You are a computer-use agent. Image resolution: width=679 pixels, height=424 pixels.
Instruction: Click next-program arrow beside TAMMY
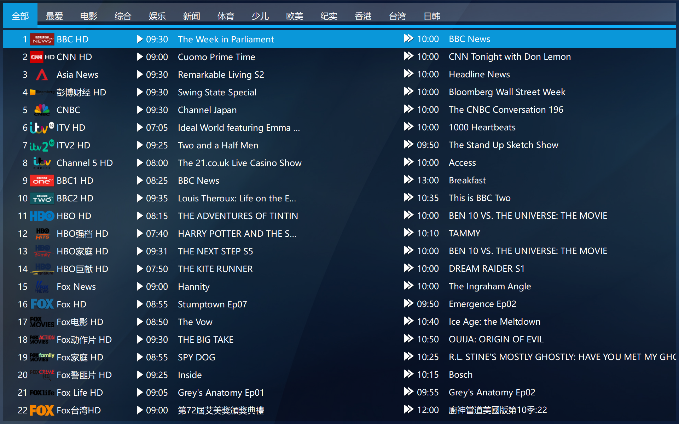[408, 233]
